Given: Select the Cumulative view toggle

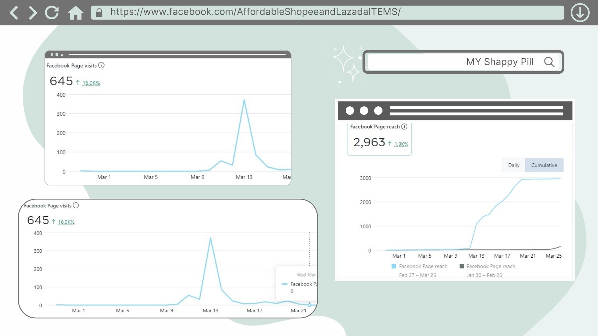Looking at the screenshot, I should pyautogui.click(x=544, y=165).
